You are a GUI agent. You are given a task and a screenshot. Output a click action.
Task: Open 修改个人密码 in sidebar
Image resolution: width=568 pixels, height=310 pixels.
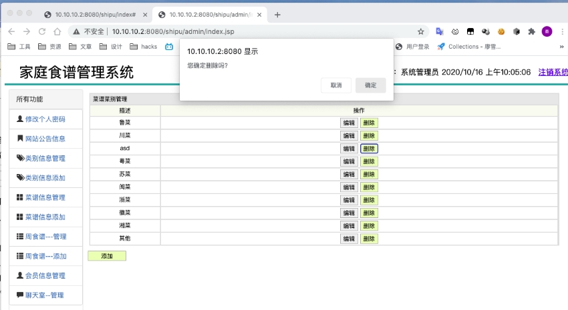coord(45,119)
